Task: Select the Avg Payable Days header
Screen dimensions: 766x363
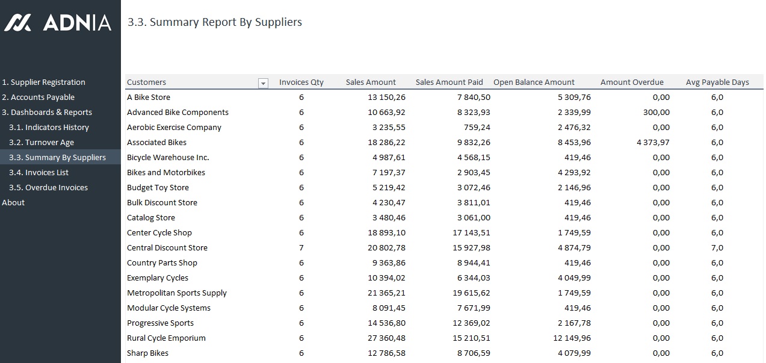Action: coord(717,82)
